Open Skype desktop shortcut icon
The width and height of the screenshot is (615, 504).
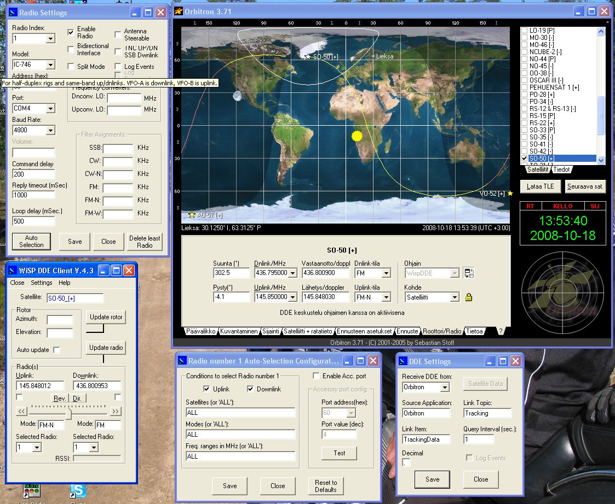78,490
